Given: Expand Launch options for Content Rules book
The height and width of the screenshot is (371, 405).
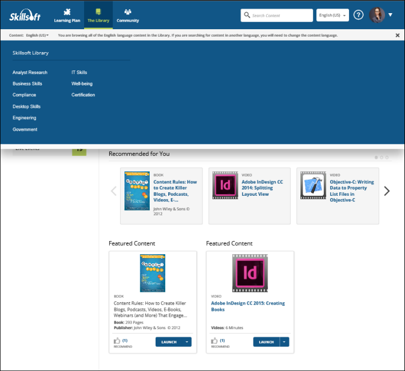Looking at the screenshot, I should point(187,342).
